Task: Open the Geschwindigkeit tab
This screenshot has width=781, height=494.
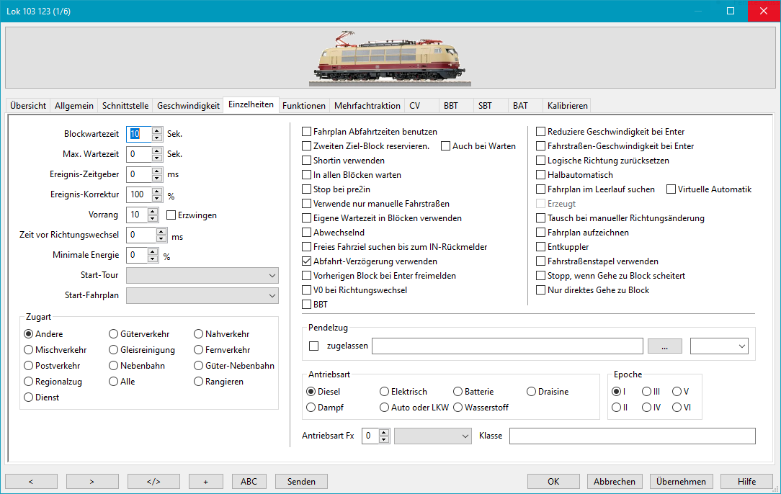Action: (x=188, y=106)
